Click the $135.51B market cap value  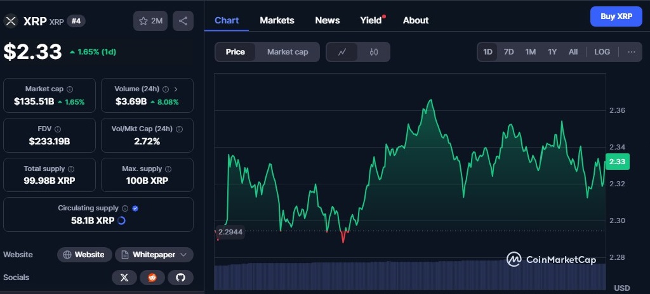point(34,101)
